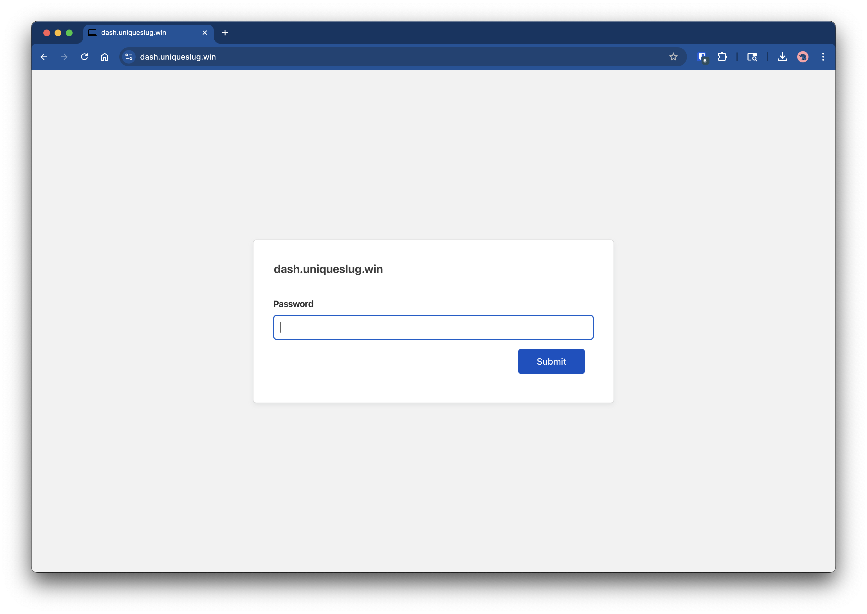Go back with the browser back arrow
867x614 pixels.
(x=44, y=57)
